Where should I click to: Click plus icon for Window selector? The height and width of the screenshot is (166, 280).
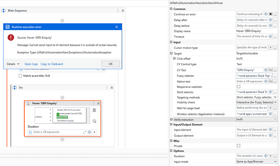271,114
